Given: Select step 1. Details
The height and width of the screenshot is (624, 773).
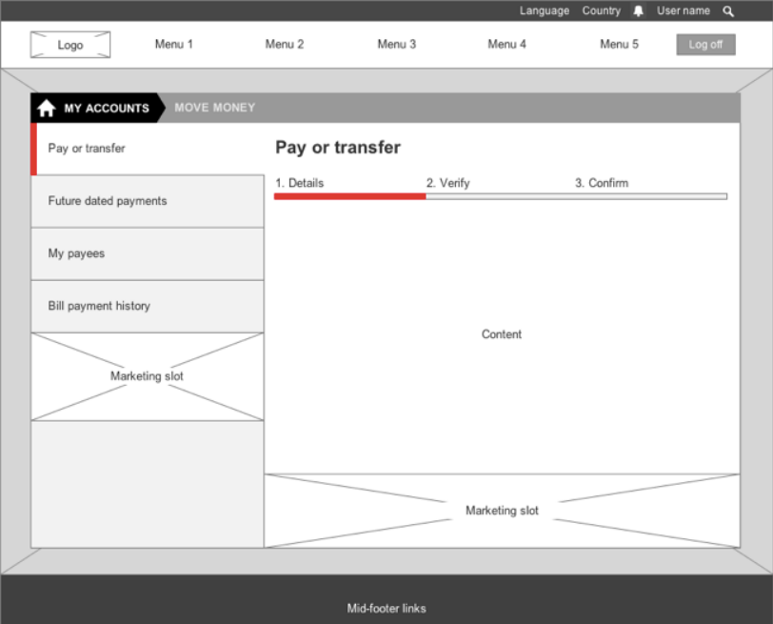Looking at the screenshot, I should tap(300, 183).
